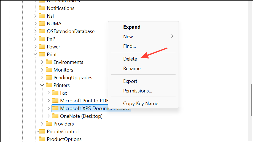
Task: Click the Providers folder icon
Action: (x=49, y=124)
